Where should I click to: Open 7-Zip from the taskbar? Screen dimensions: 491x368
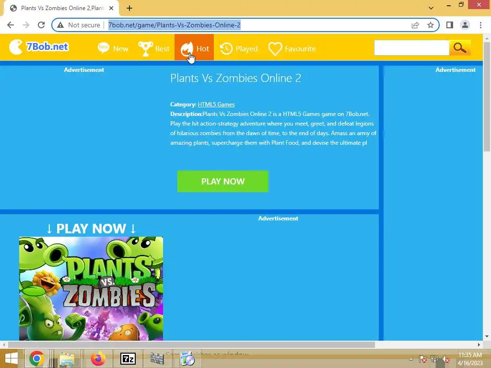pos(128,358)
